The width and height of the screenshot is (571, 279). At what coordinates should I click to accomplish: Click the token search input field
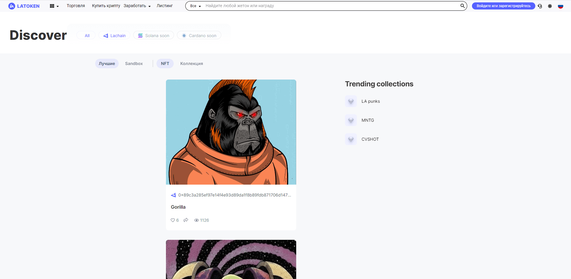point(330,6)
